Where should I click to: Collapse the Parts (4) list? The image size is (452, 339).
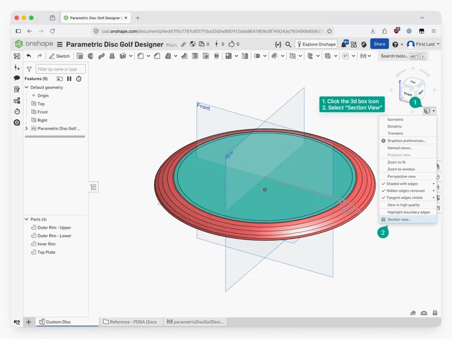[27, 219]
